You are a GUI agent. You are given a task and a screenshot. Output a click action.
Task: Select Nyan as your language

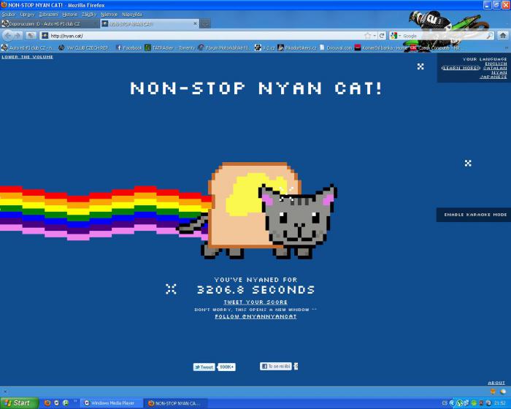point(499,72)
